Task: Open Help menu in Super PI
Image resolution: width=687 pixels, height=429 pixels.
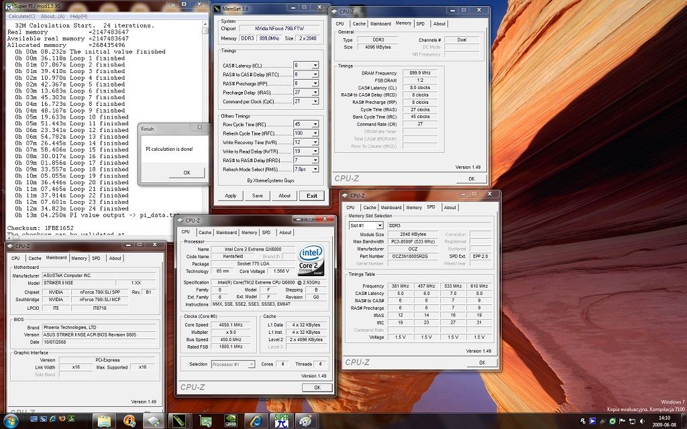Action: pyautogui.click(x=79, y=16)
